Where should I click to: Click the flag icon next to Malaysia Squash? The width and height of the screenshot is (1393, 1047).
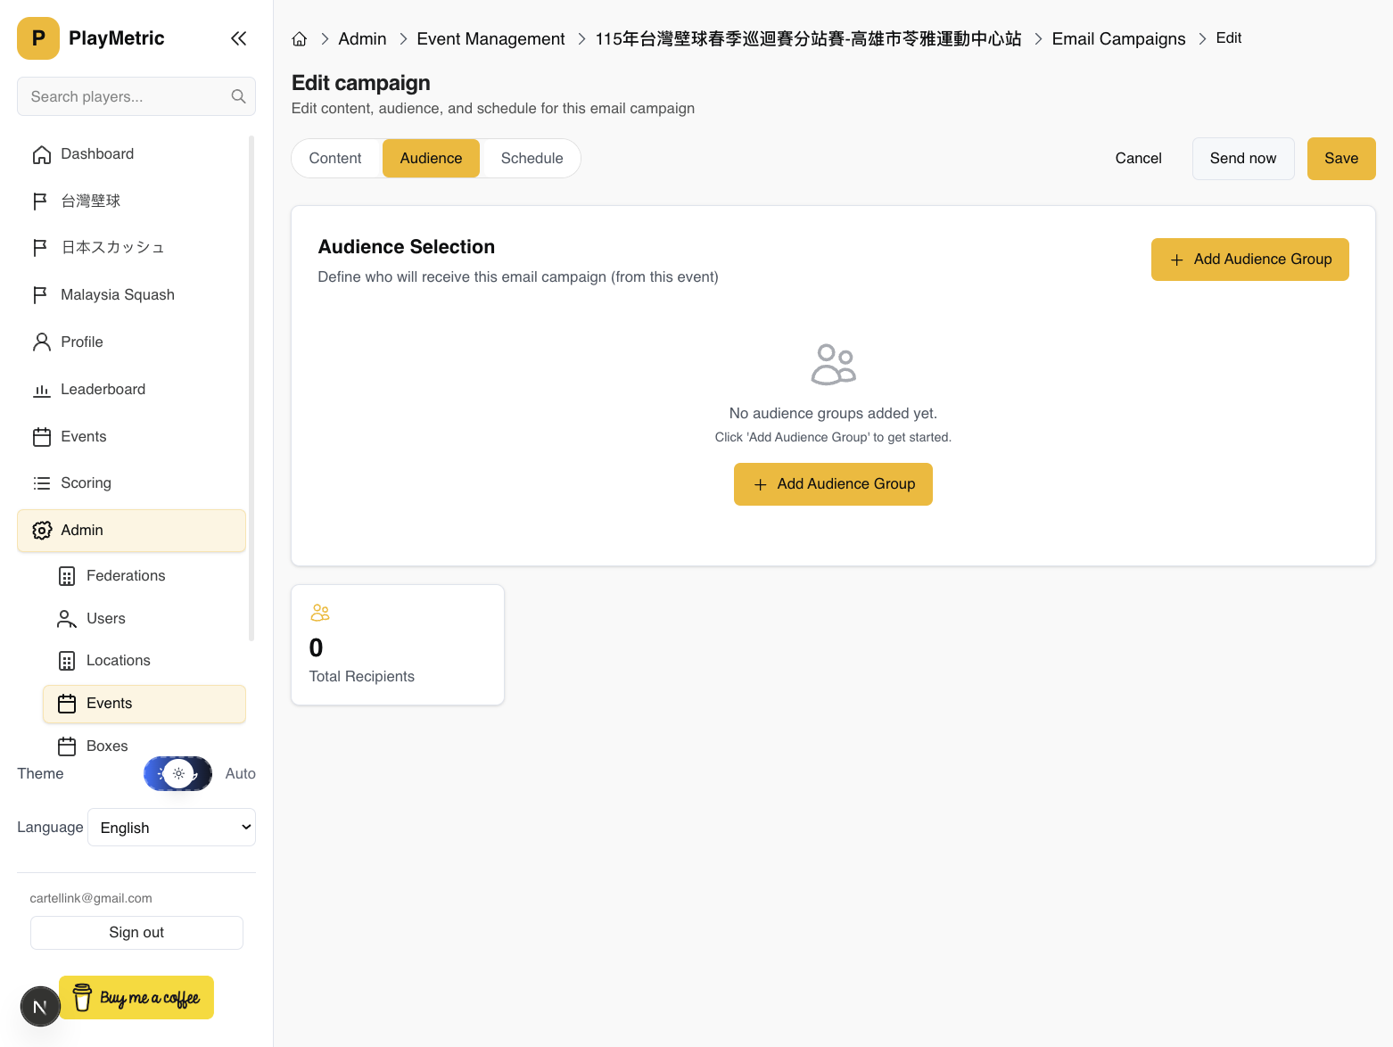40,295
